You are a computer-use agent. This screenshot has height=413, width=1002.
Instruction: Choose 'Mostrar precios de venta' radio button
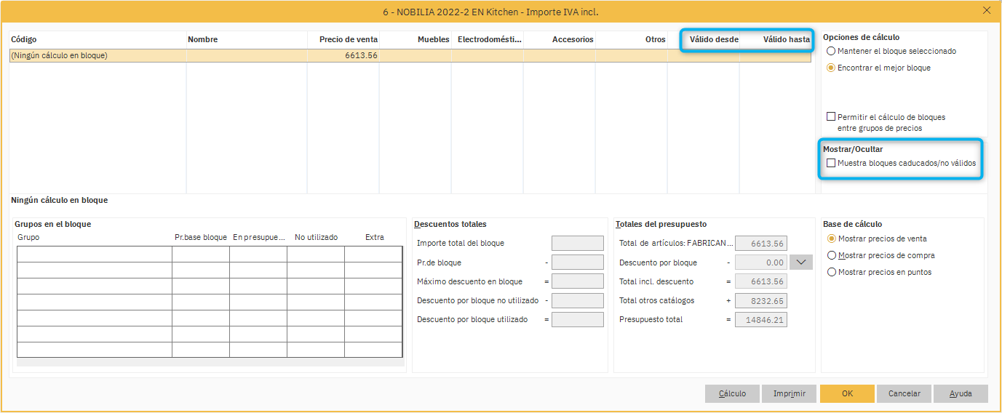click(832, 238)
